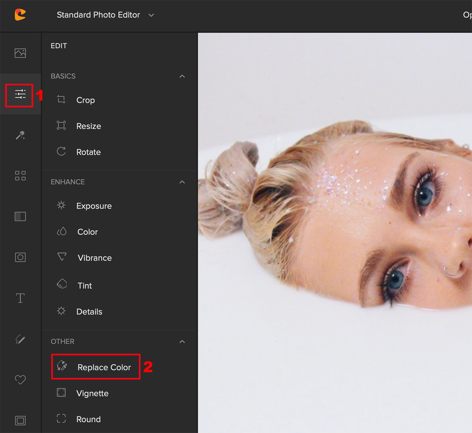Screen dimensions: 472x433
Task: Open the image manager sidebar icon
Action: pyautogui.click(x=20, y=53)
